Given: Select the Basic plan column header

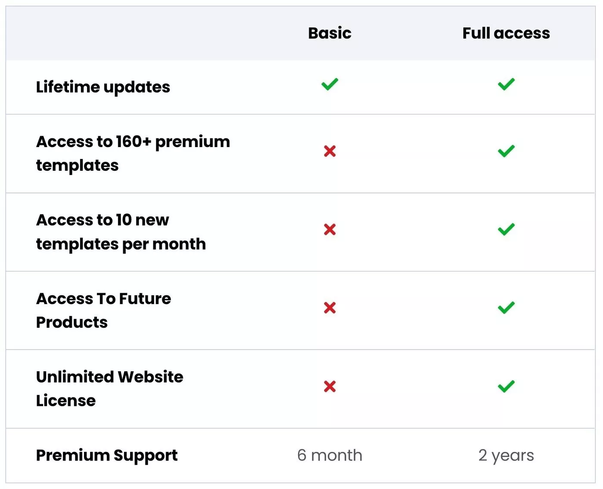Looking at the screenshot, I should tap(329, 33).
